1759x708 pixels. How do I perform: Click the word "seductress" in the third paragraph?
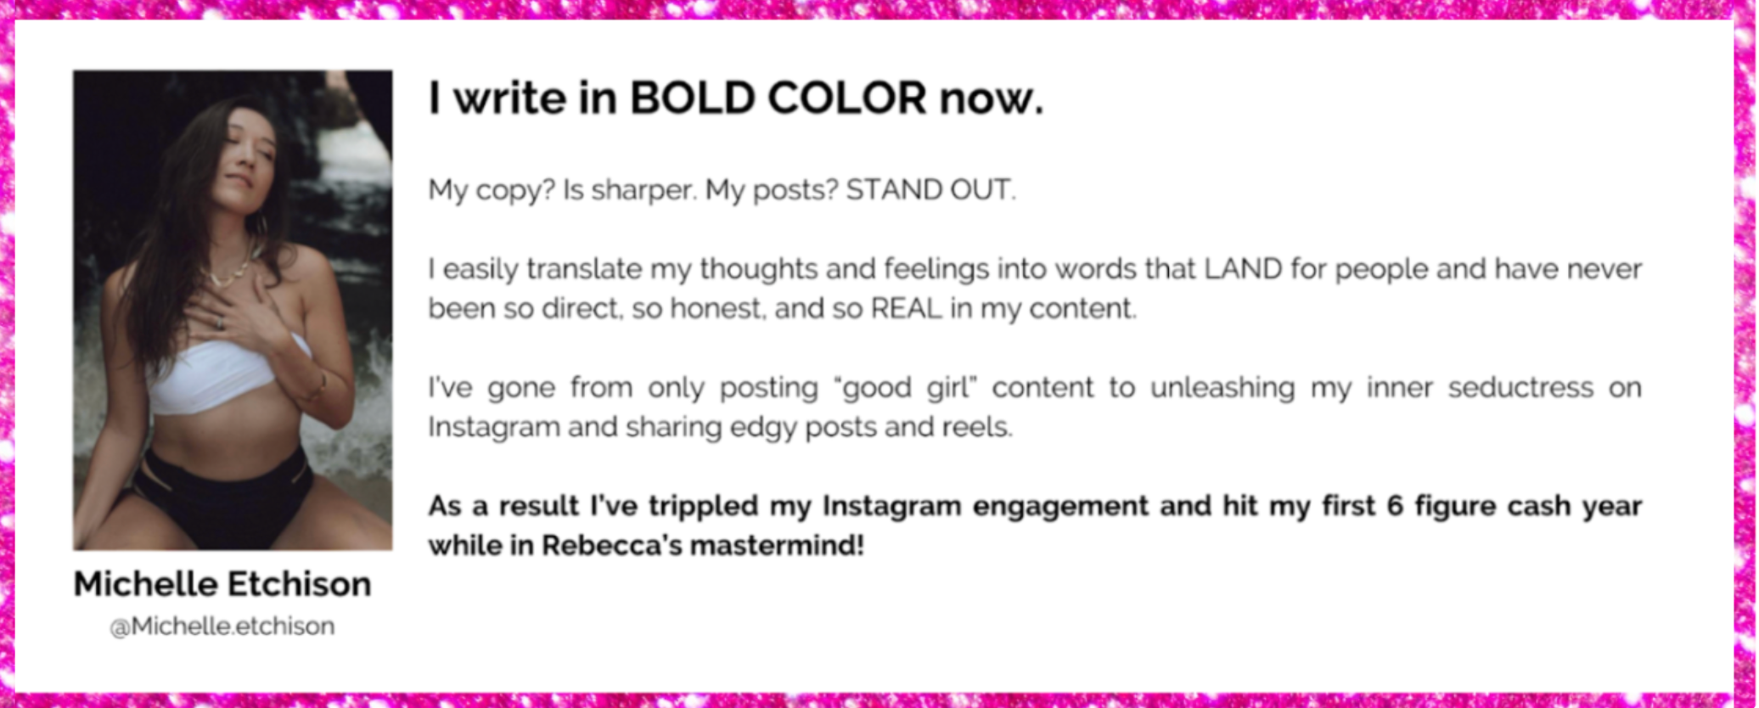[1520, 387]
